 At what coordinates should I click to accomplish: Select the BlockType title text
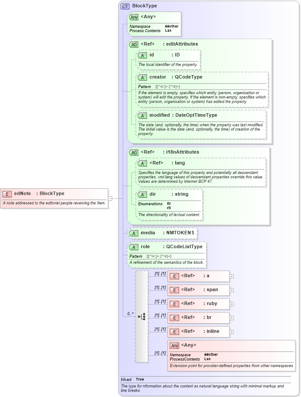[x=144, y=6]
